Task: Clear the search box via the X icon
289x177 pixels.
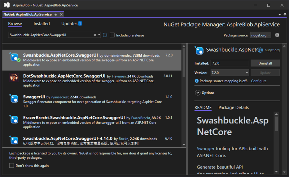Action: click(95, 35)
